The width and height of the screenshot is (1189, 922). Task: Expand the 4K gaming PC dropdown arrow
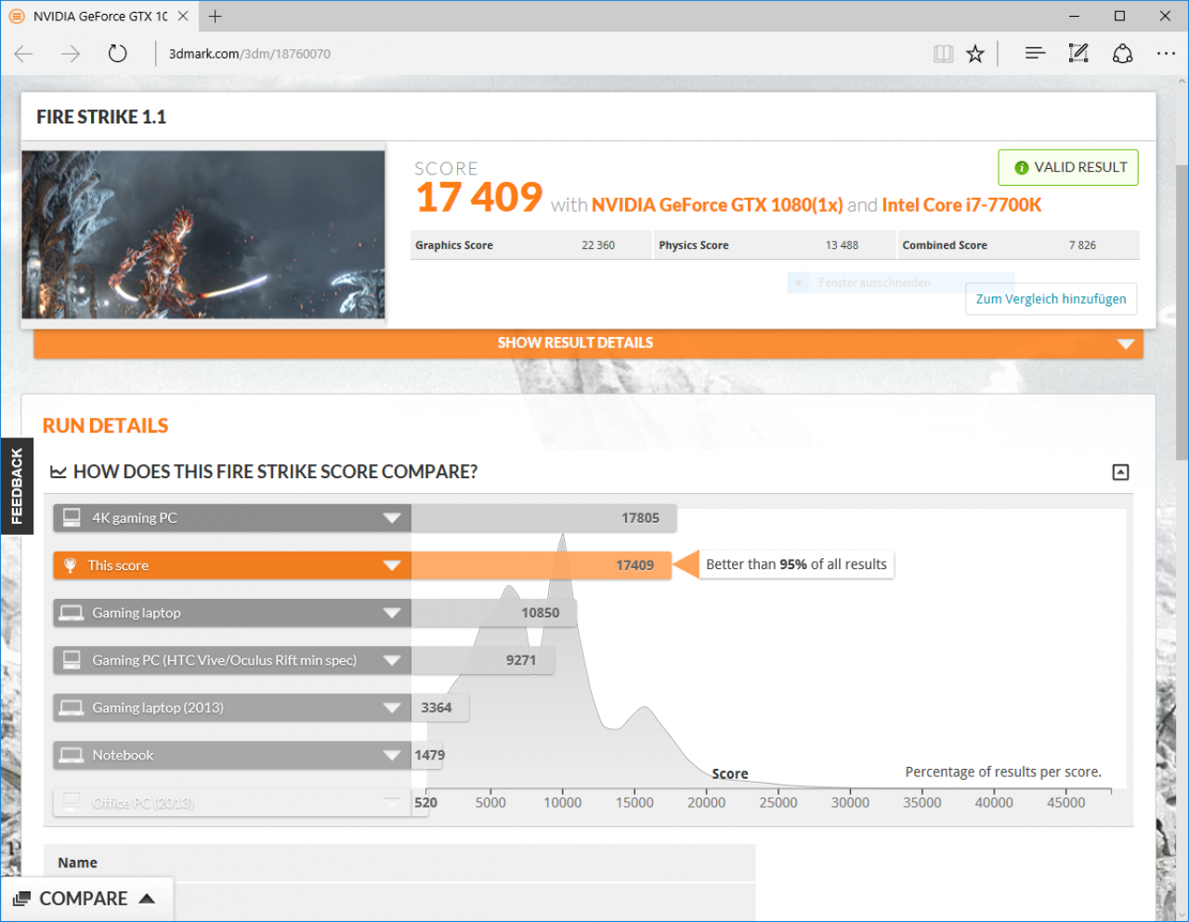392,518
